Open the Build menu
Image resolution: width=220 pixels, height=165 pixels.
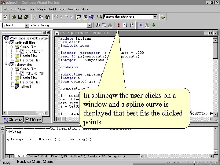53,9
